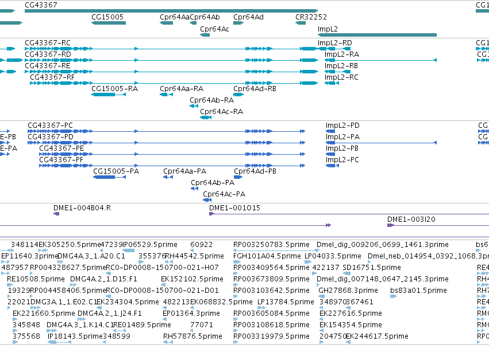Screen dimensions: 489x345
Task: Click protein CG15005-PA
Action: (109, 177)
